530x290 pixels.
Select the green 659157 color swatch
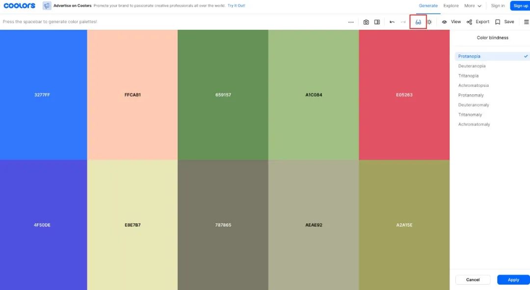(x=223, y=95)
